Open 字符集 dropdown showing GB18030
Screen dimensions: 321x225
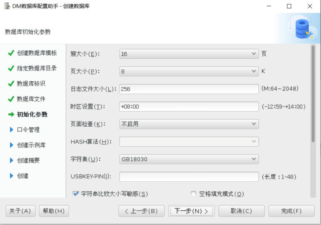pos(189,159)
